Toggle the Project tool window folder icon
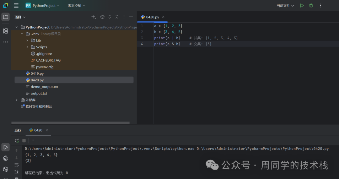339x179 pixels. click(x=6, y=17)
